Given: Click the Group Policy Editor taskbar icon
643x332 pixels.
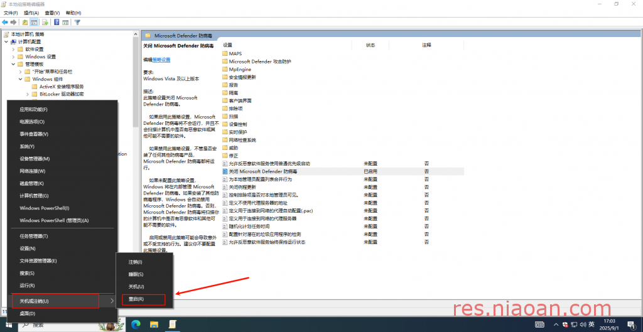Looking at the screenshot, I should pyautogui.click(x=173, y=324).
